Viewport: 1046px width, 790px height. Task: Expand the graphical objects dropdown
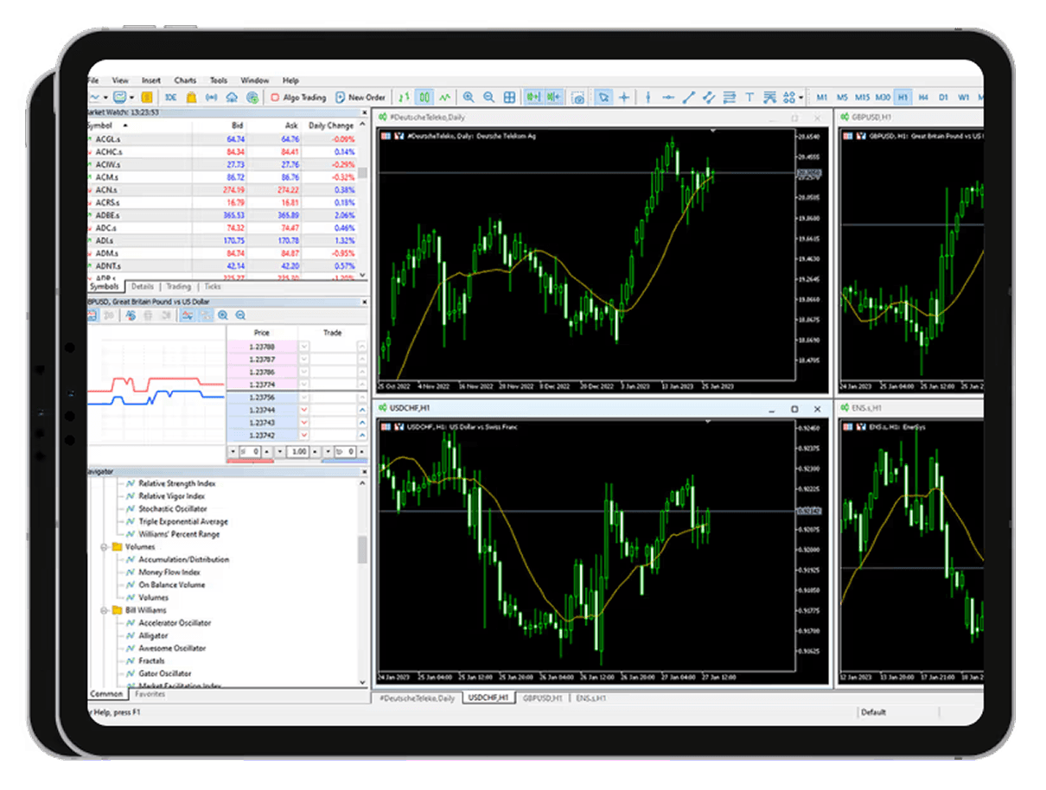point(802,97)
